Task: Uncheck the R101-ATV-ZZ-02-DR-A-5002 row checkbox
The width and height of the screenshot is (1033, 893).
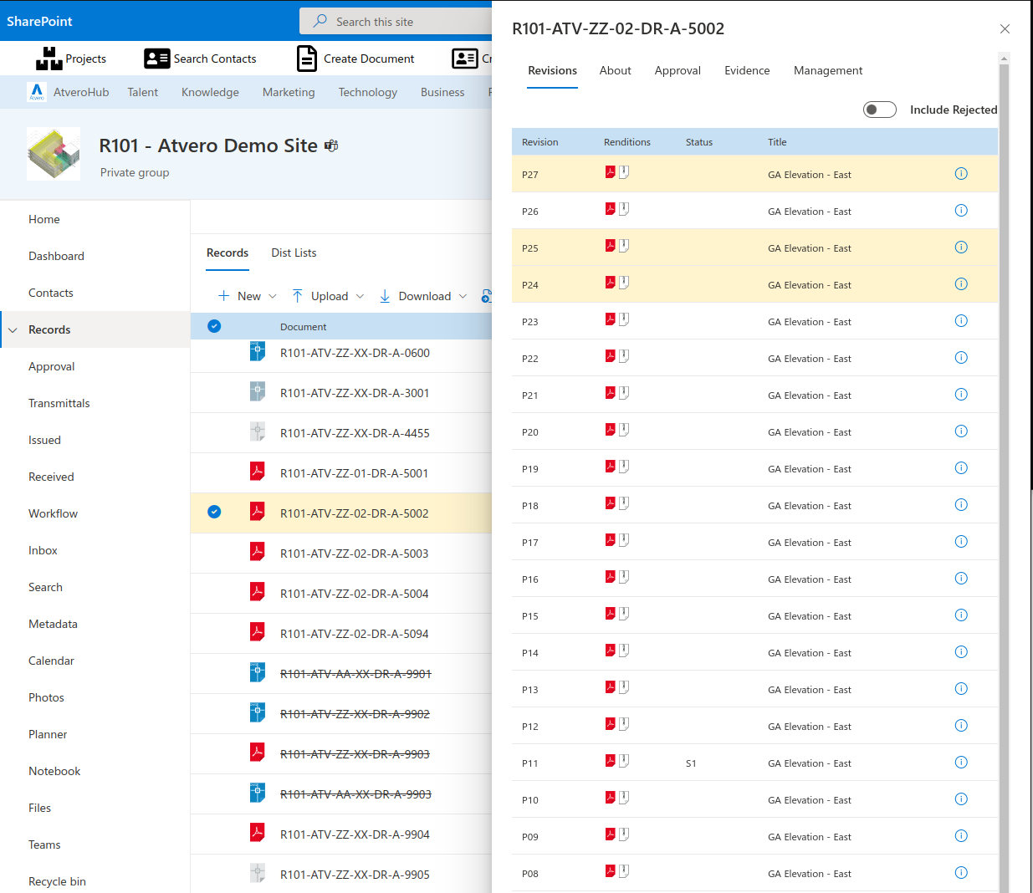Action: pyautogui.click(x=214, y=512)
